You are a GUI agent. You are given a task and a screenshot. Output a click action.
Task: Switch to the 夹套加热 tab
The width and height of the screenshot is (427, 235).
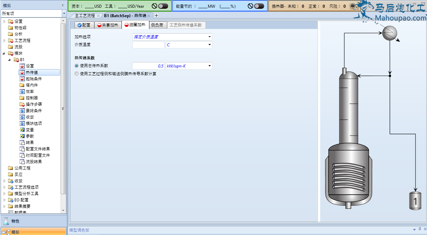tap(107, 25)
